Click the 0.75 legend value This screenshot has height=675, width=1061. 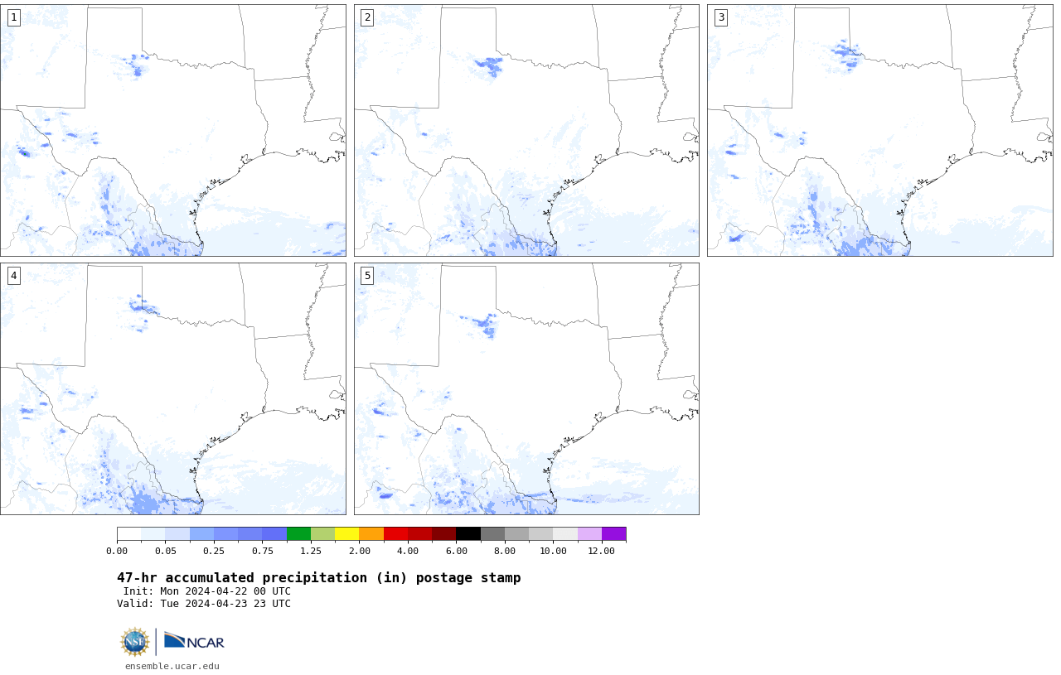tap(263, 551)
